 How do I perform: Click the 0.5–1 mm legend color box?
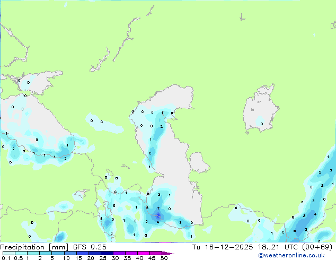click(x=21, y=253)
